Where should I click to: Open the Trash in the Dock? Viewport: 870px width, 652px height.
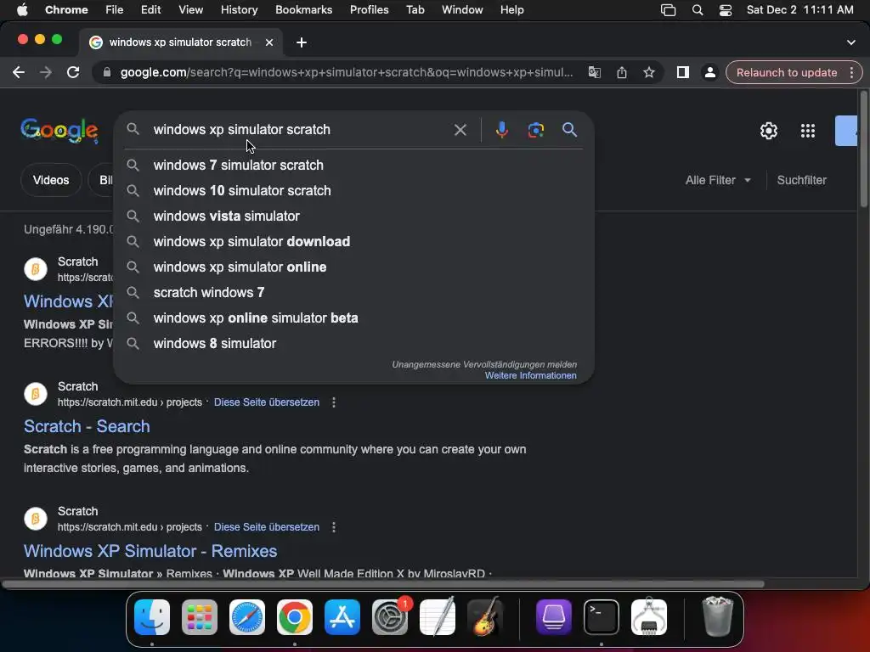click(717, 616)
